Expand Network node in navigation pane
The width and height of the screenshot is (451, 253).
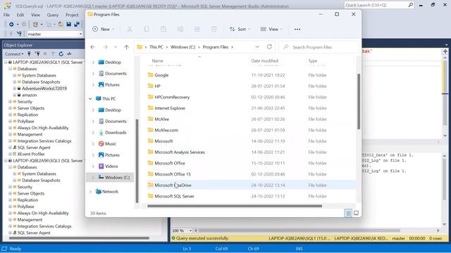(90, 192)
